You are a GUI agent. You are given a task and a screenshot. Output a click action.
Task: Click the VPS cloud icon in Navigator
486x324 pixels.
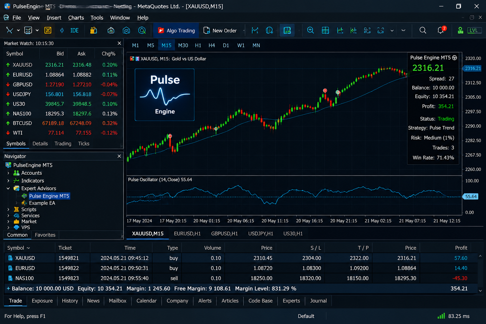pos(16,227)
